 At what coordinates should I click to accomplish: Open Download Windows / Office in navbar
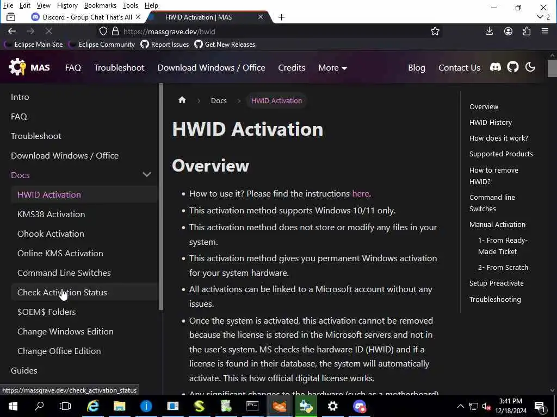pos(212,67)
